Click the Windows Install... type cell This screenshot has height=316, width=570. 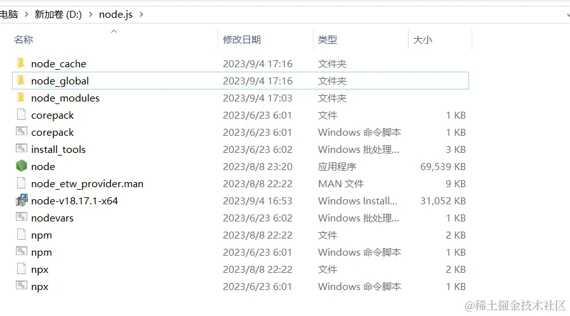pos(358,201)
